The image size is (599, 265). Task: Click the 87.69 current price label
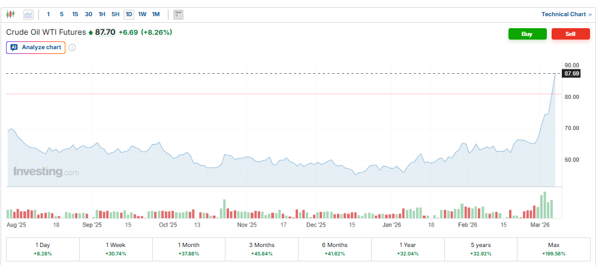pos(571,73)
